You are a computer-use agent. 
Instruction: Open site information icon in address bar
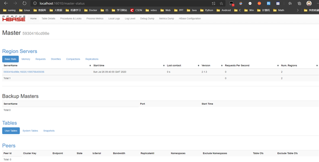[35, 3]
